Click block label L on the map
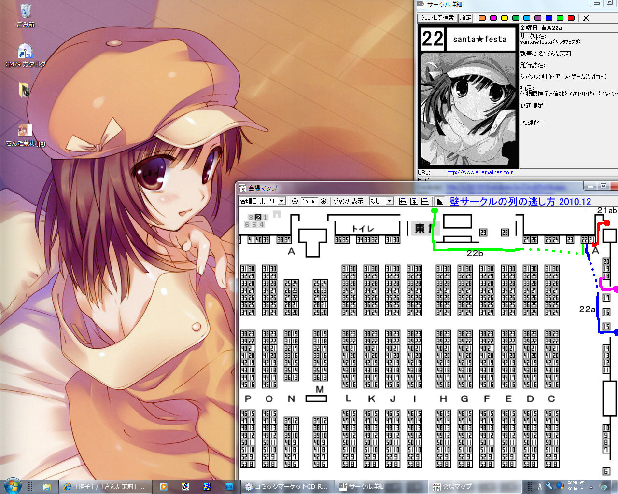618x494 pixels. tap(348, 399)
